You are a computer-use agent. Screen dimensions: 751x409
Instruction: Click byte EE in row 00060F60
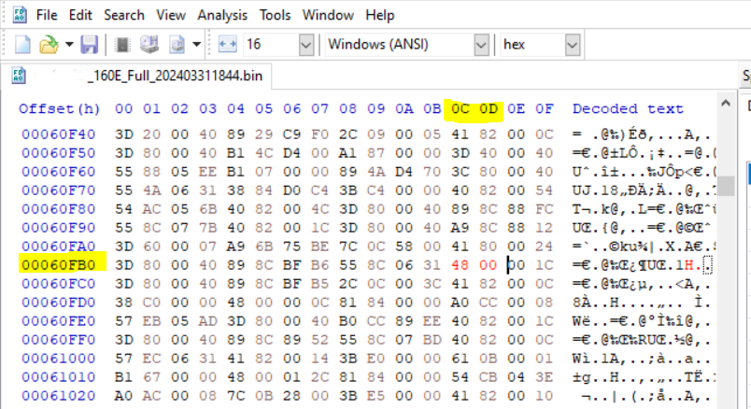pyautogui.click(x=207, y=172)
